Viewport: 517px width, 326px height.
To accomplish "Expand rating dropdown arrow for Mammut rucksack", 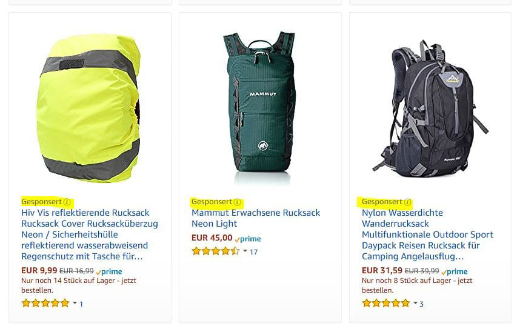I will tap(245, 251).
